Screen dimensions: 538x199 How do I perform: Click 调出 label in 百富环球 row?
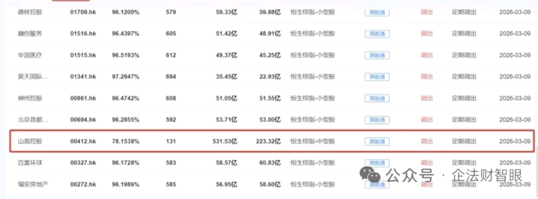(x=426, y=163)
